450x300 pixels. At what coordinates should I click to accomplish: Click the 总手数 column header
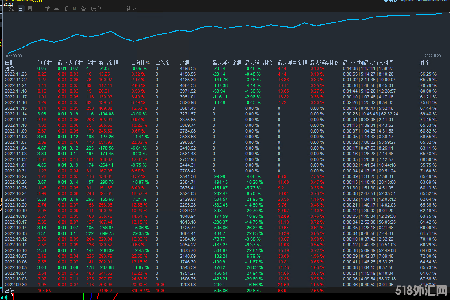point(44,63)
